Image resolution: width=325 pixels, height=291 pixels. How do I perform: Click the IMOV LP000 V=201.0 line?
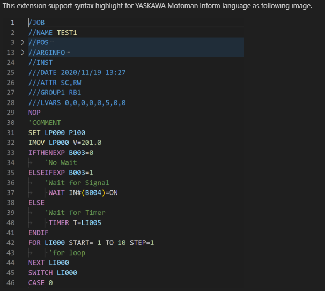point(65,143)
